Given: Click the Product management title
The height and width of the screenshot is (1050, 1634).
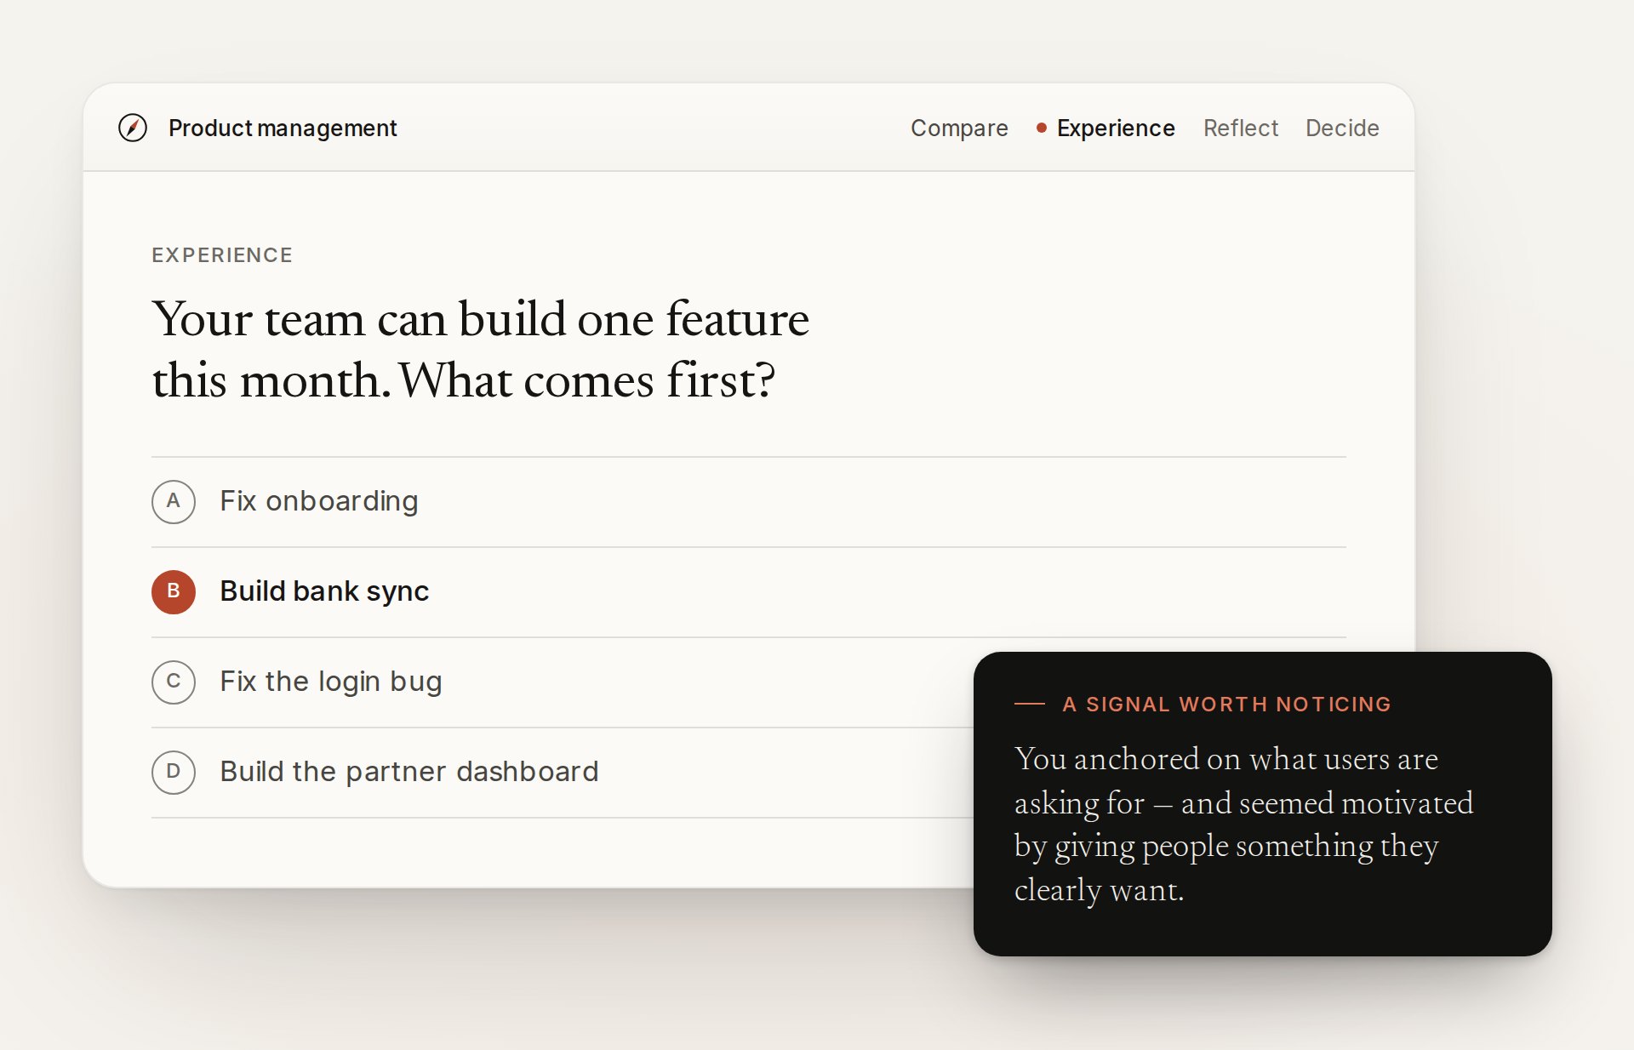Looking at the screenshot, I should click(x=283, y=128).
